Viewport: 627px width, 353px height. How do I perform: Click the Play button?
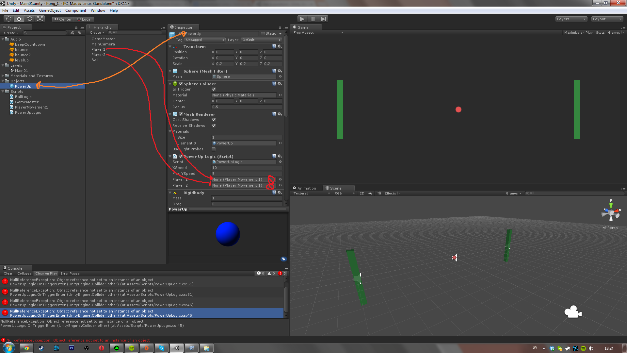point(302,19)
